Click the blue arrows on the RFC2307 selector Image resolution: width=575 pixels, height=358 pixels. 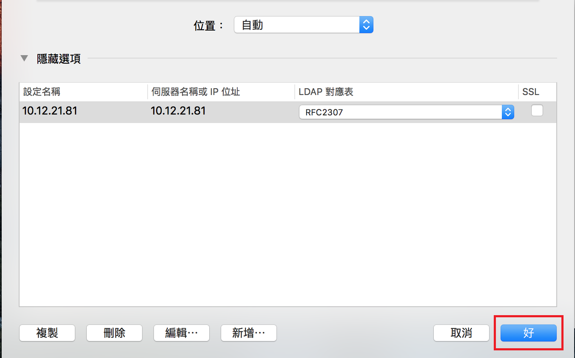(x=507, y=112)
